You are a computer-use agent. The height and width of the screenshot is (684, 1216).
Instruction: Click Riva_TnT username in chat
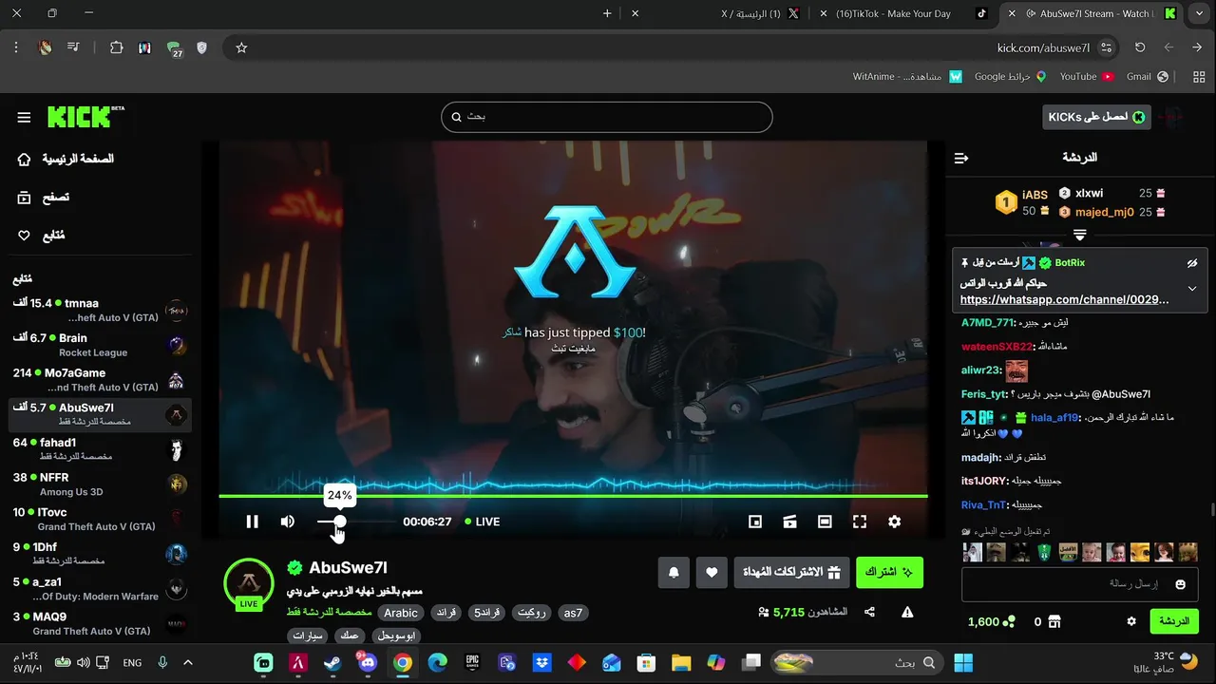coord(984,505)
